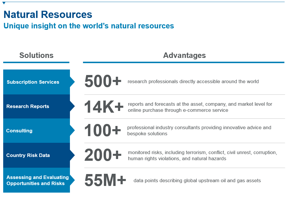Viewport: 287px width, 201px height.
Task: Click the 500+ statistic
Action: (103, 81)
